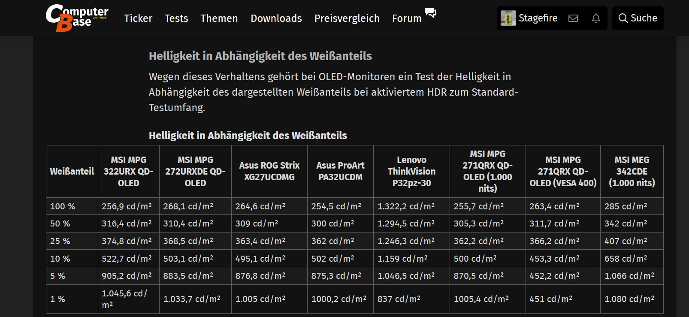Screen dimensions: 689x317
Task: Open the Downloads section
Action: pos(276,18)
